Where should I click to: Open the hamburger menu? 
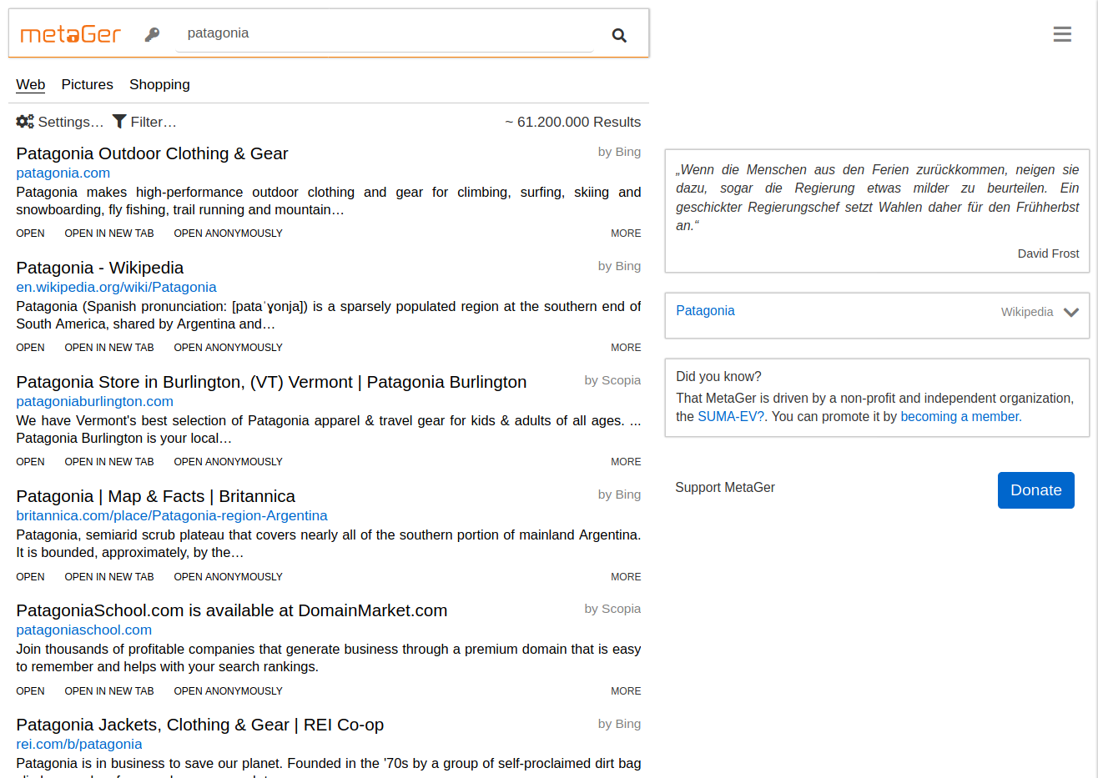pos(1062,34)
